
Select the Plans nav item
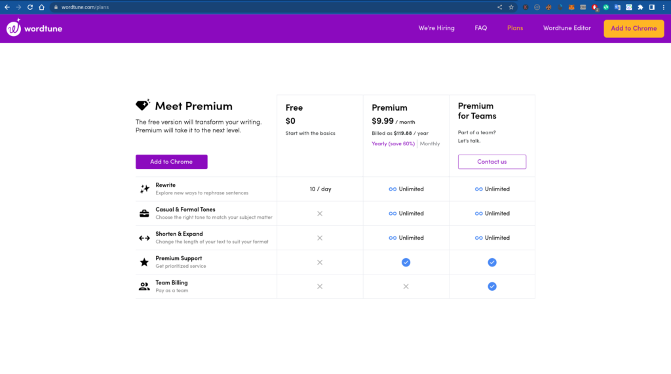coord(515,28)
